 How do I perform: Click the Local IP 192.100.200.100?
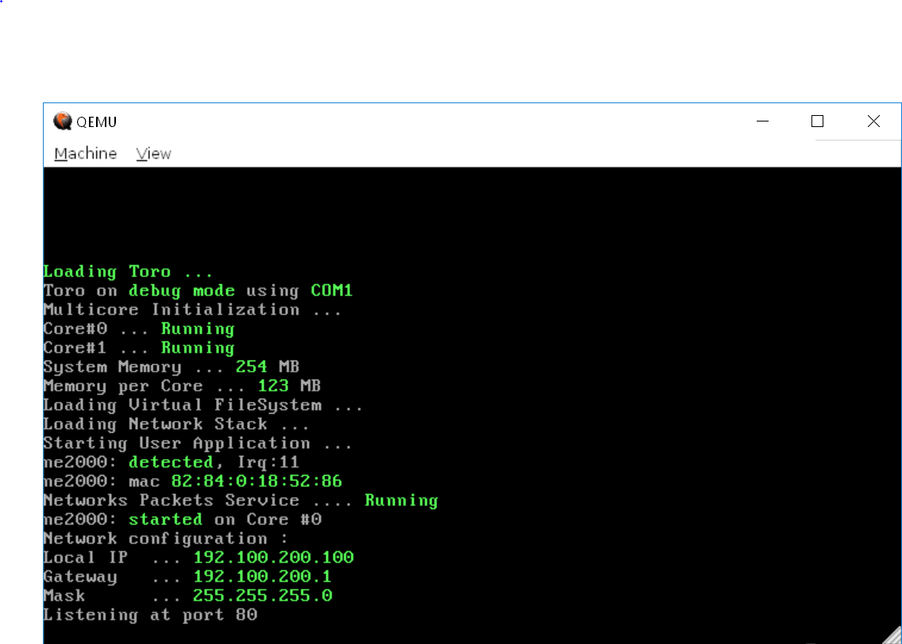(273, 557)
